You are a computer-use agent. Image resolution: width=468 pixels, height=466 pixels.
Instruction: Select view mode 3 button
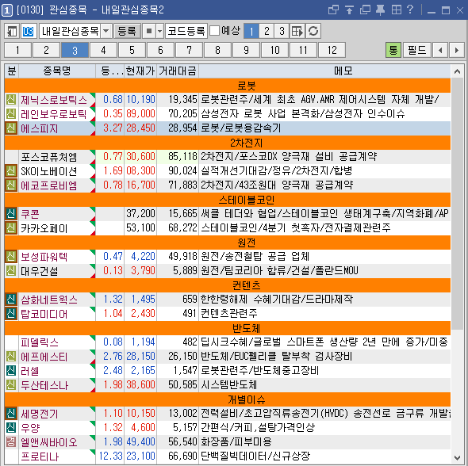[282, 31]
